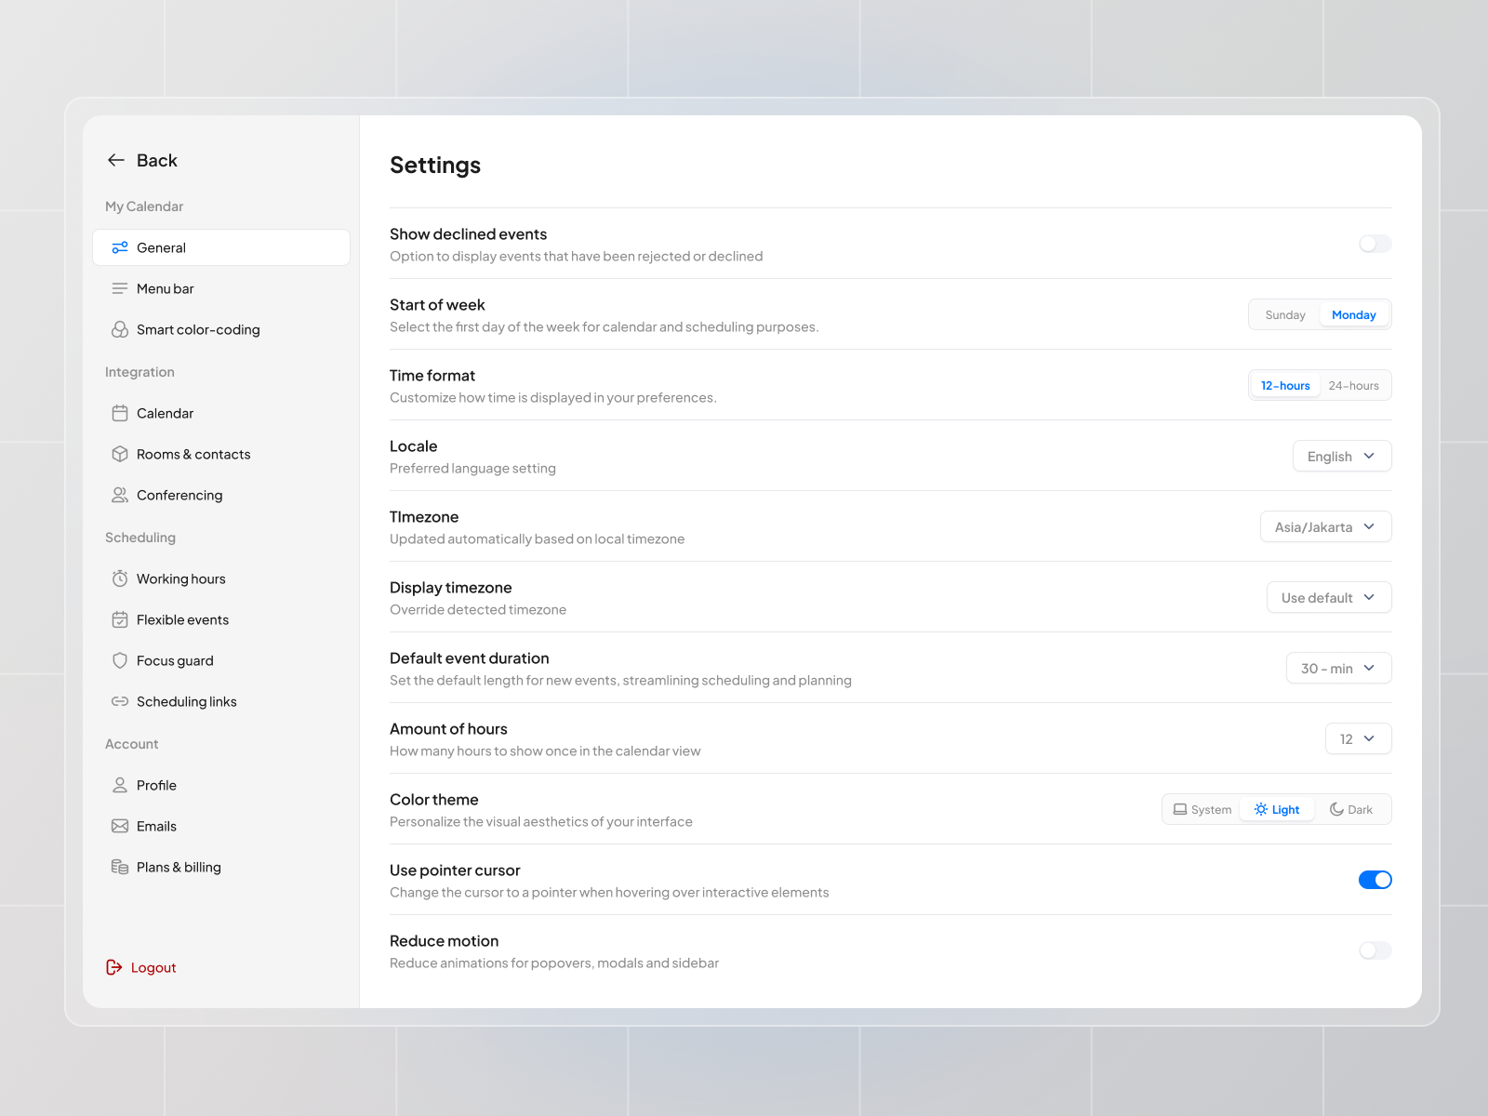The height and width of the screenshot is (1116, 1488).
Task: Click the Rooms & contacts sidebar entry
Action: 193,454
